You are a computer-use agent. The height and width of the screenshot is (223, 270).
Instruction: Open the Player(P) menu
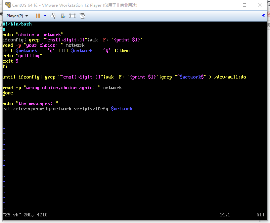pos(17,16)
